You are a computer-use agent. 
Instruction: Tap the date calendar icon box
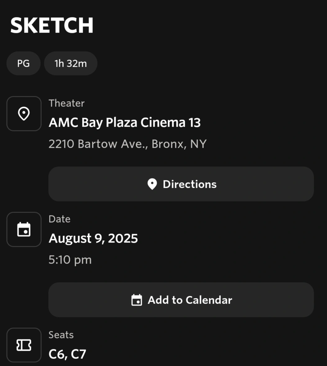pos(24,229)
